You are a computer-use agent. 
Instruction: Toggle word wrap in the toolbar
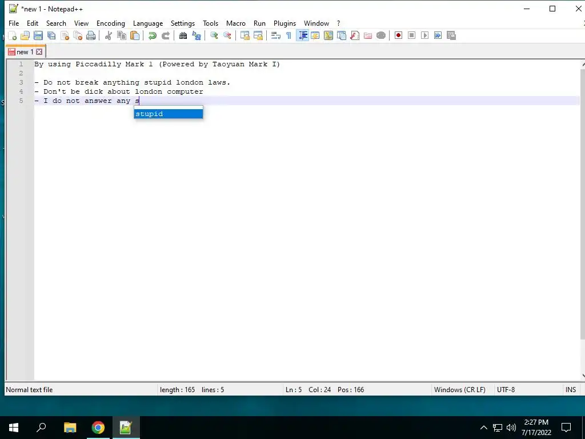(276, 35)
